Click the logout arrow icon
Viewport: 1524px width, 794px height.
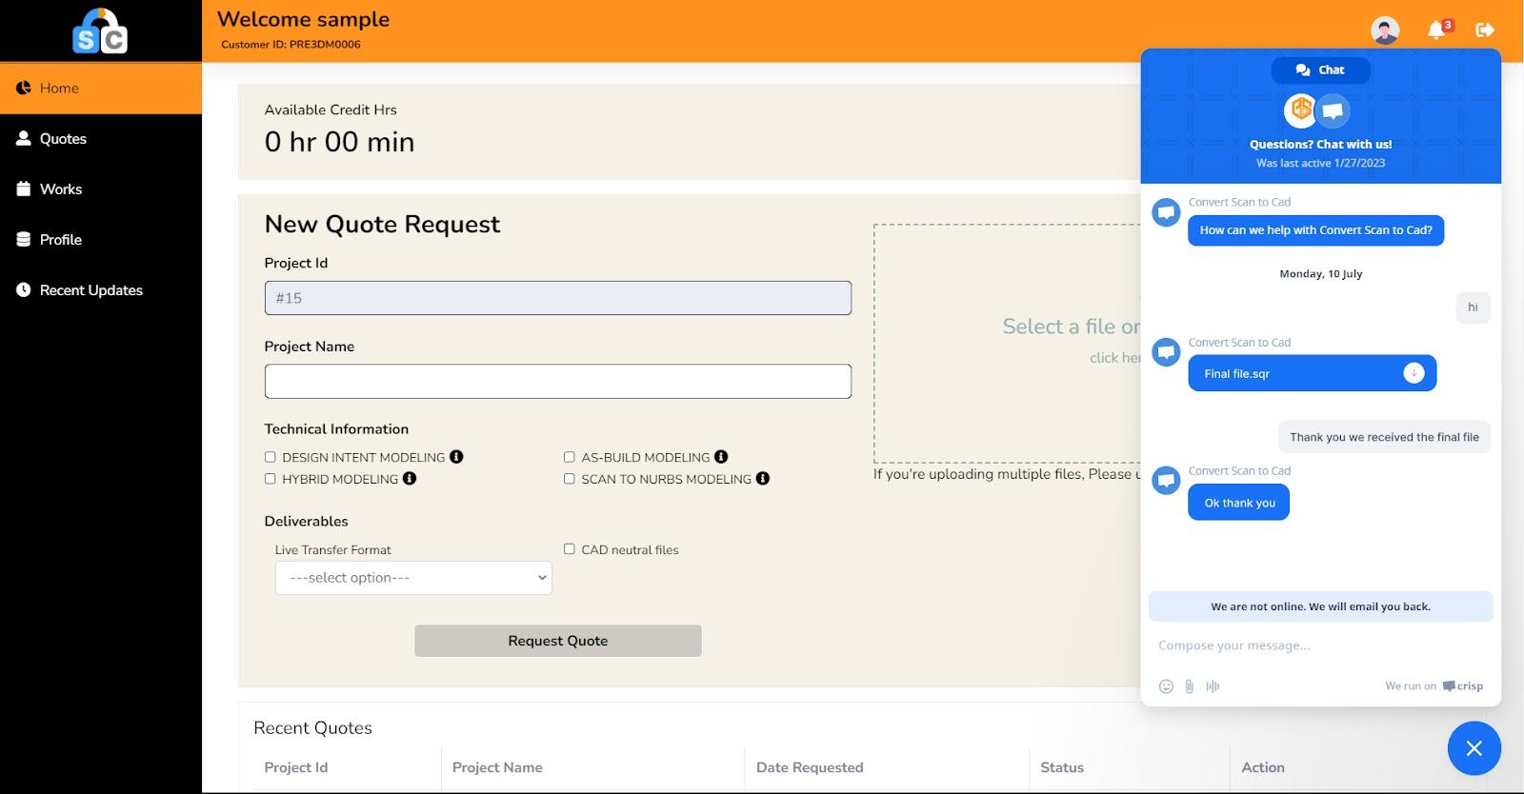pos(1485,30)
